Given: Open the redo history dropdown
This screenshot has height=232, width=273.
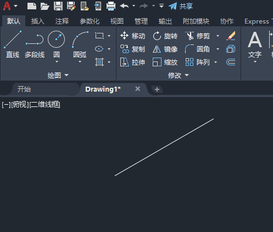Looking at the screenshot, I should [153, 6].
